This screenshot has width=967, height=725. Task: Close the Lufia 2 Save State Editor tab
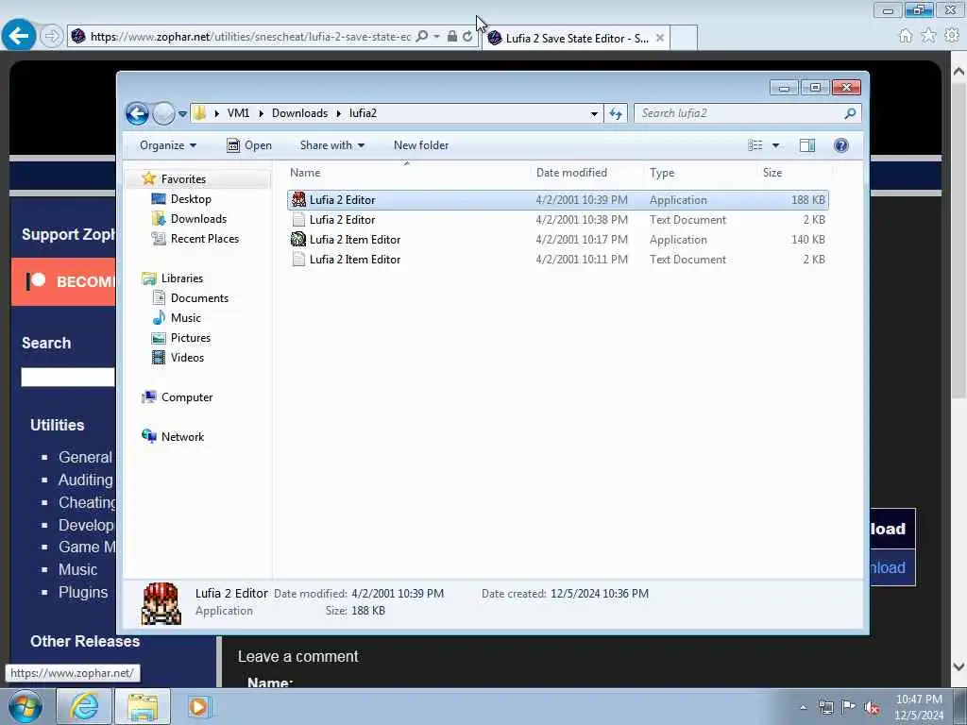click(x=660, y=38)
